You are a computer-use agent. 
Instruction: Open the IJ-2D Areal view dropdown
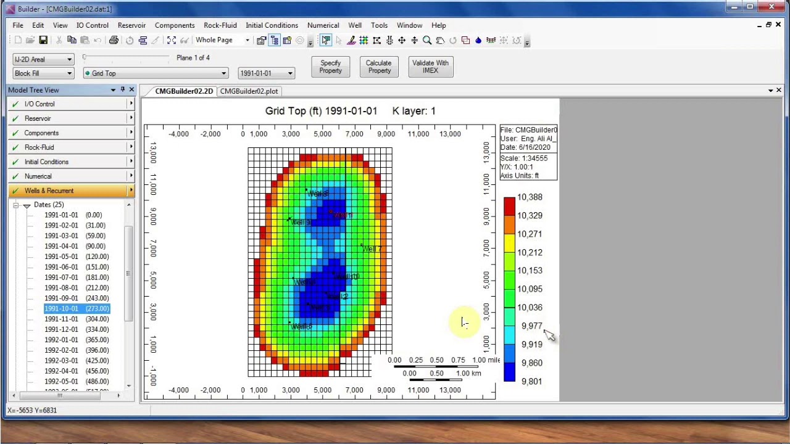pyautogui.click(x=43, y=59)
